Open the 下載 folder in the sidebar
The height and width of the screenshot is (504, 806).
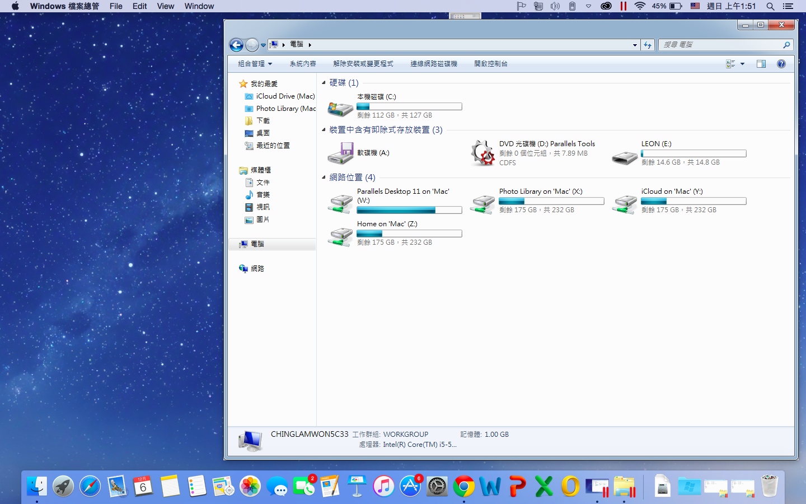pyautogui.click(x=257, y=121)
